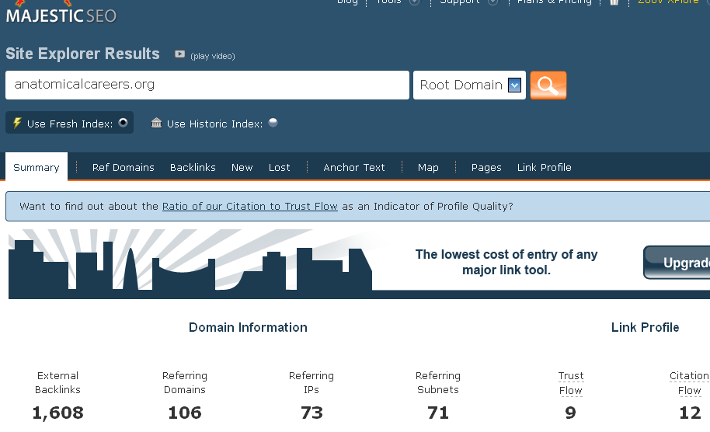Switch to the Anchor Text tab
Image resolution: width=710 pixels, height=432 pixels.
(x=354, y=168)
